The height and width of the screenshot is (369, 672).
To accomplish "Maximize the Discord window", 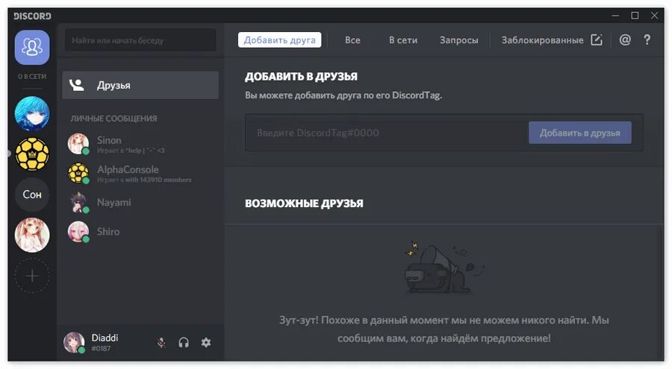I will click(x=635, y=16).
